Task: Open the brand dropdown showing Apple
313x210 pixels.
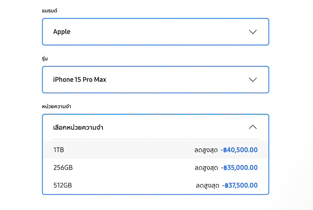Action: click(x=155, y=32)
